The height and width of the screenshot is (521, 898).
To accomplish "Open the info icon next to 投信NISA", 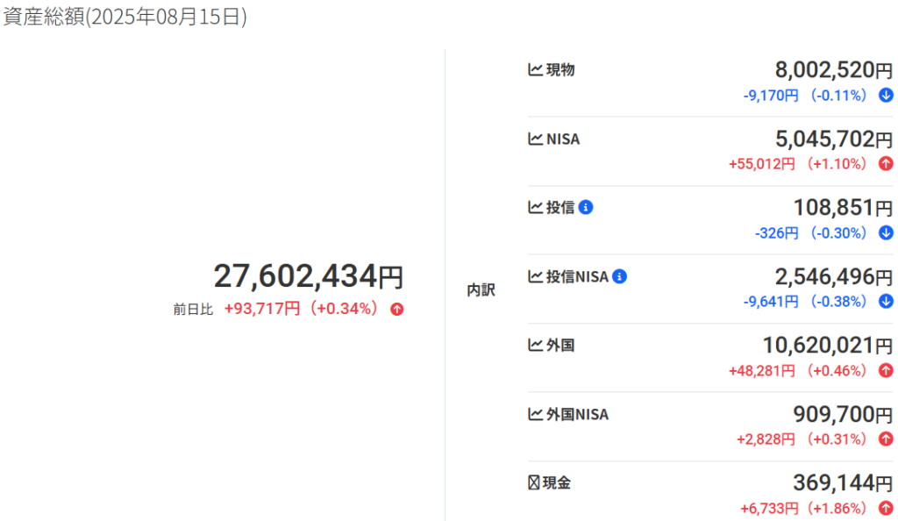I will (619, 276).
